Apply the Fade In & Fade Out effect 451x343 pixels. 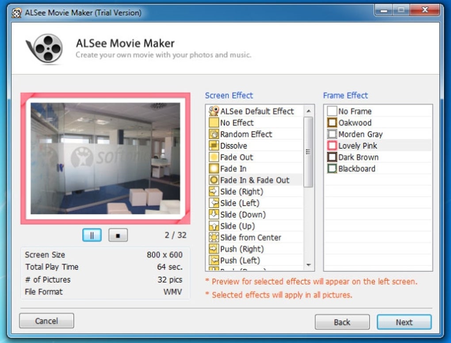253,180
